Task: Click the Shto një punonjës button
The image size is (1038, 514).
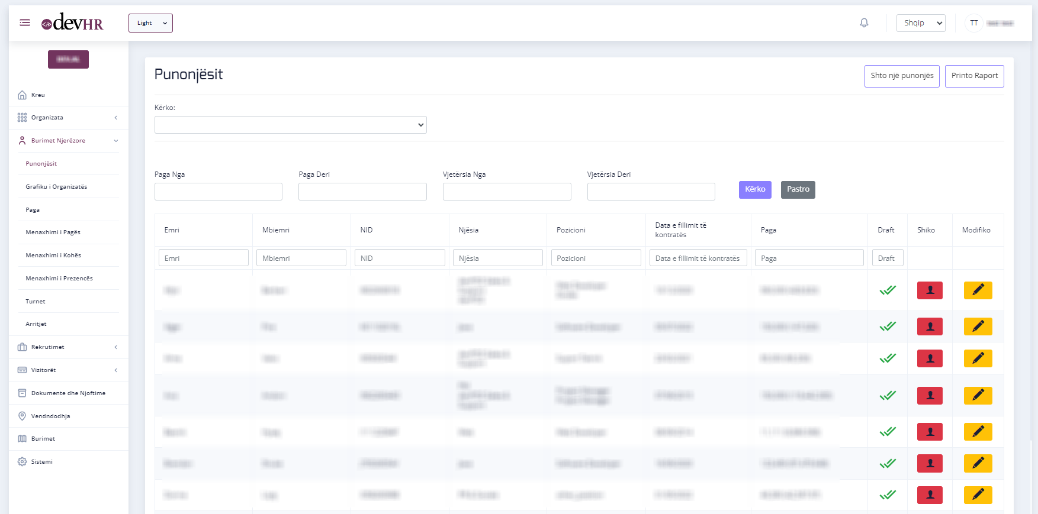Action: pos(901,76)
